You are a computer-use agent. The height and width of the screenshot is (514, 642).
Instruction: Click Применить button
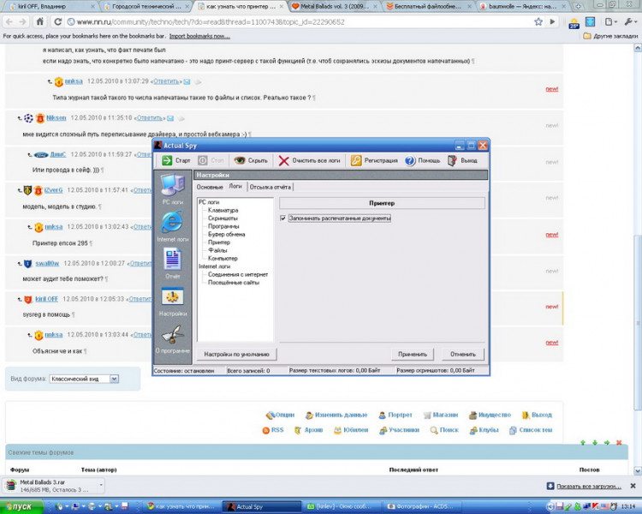point(413,354)
